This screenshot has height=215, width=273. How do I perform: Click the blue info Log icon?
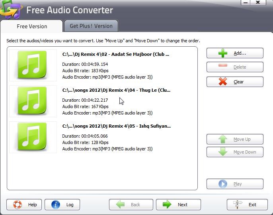pyautogui.click(x=56, y=205)
